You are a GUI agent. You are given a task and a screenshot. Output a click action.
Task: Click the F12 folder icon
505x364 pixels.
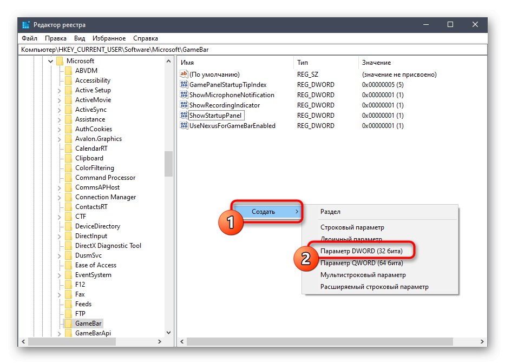coord(68,284)
